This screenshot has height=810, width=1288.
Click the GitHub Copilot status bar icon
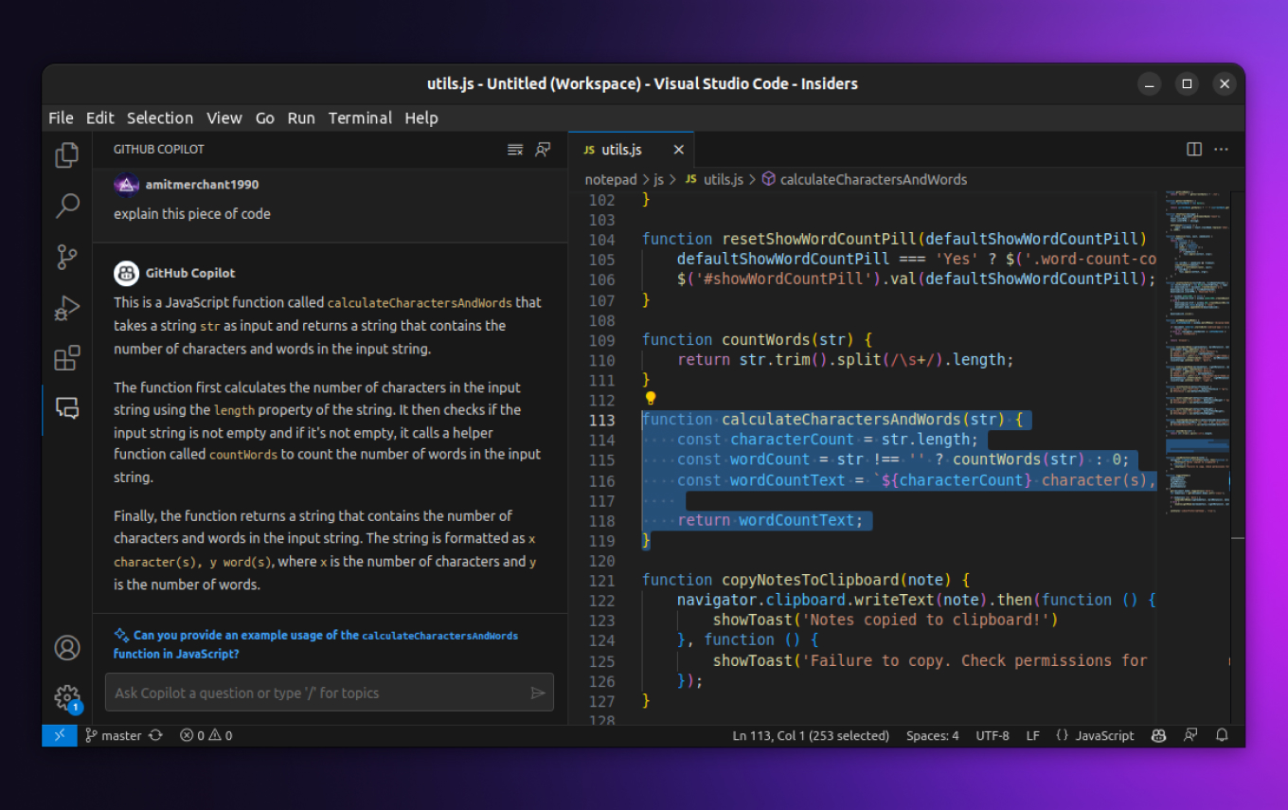[1158, 735]
